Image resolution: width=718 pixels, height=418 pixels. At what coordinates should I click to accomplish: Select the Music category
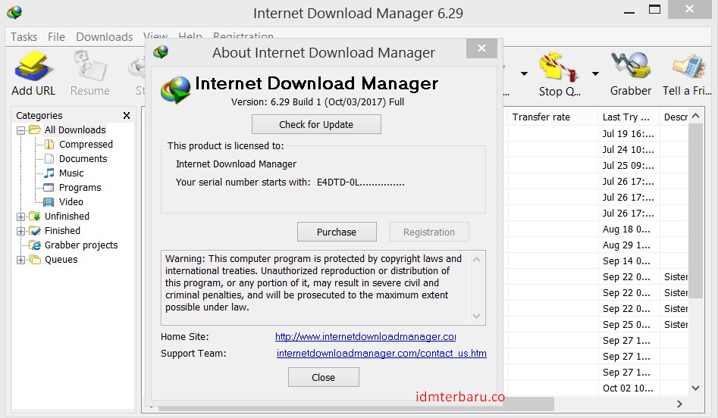click(71, 173)
